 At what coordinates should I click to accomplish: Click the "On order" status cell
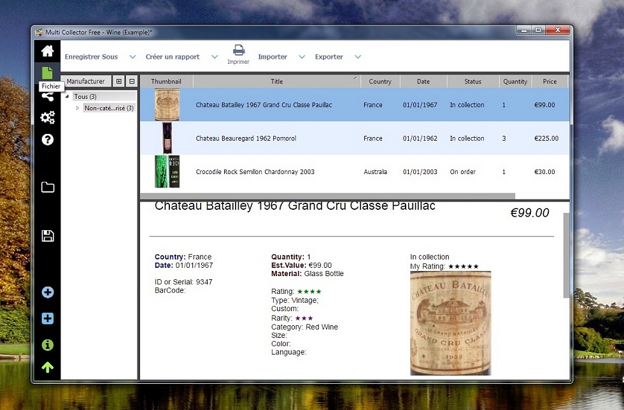463,172
